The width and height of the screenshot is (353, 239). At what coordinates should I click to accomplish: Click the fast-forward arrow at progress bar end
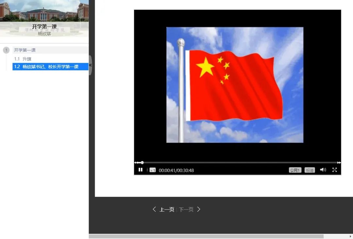pos(339,163)
